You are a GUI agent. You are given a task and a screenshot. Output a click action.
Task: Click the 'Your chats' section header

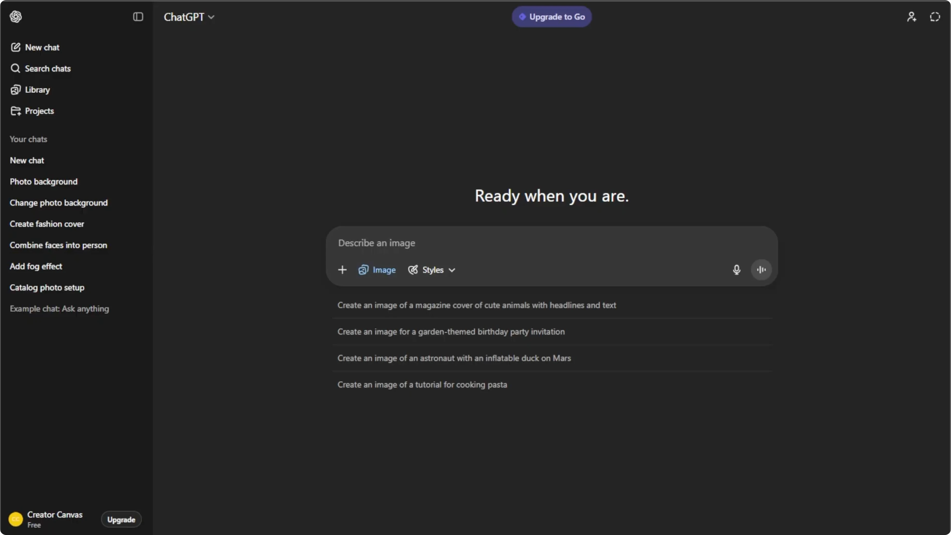[x=28, y=139]
